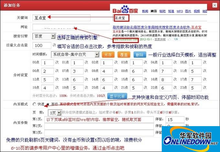Open the Baidu search result title link
This screenshot has width=220, height=152.
[x=157, y=27]
